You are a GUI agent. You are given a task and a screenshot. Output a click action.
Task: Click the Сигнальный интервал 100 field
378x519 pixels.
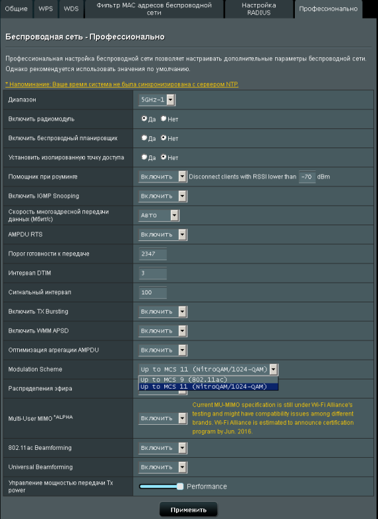coord(152,292)
